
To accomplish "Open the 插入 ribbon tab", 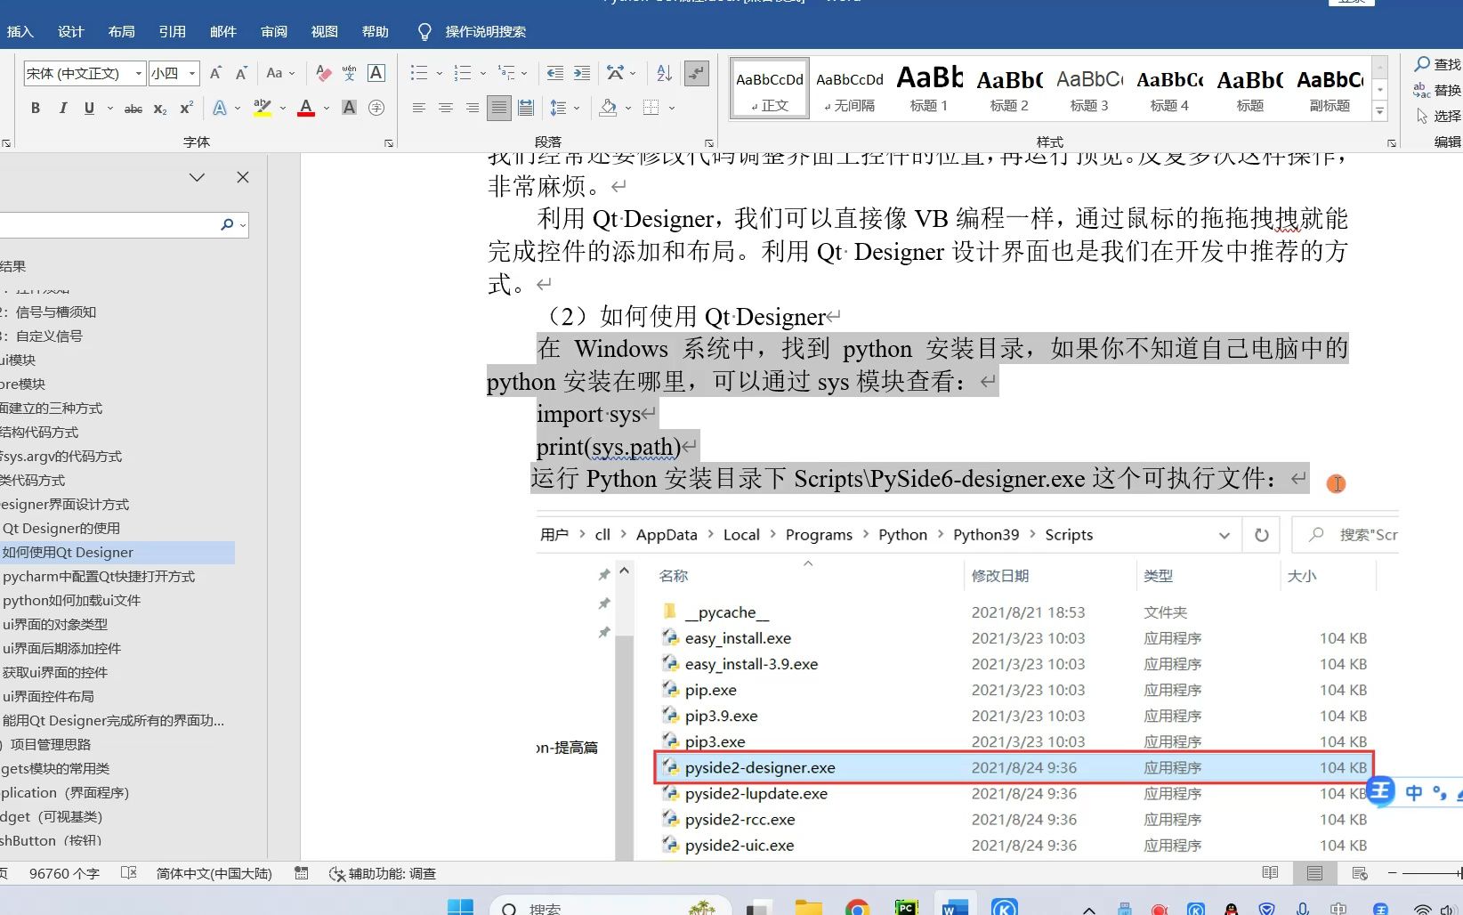I will pos(20,32).
